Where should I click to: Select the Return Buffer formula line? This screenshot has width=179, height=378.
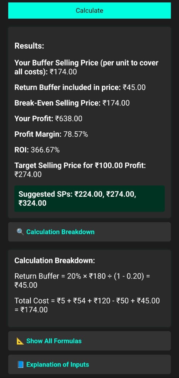(x=82, y=281)
